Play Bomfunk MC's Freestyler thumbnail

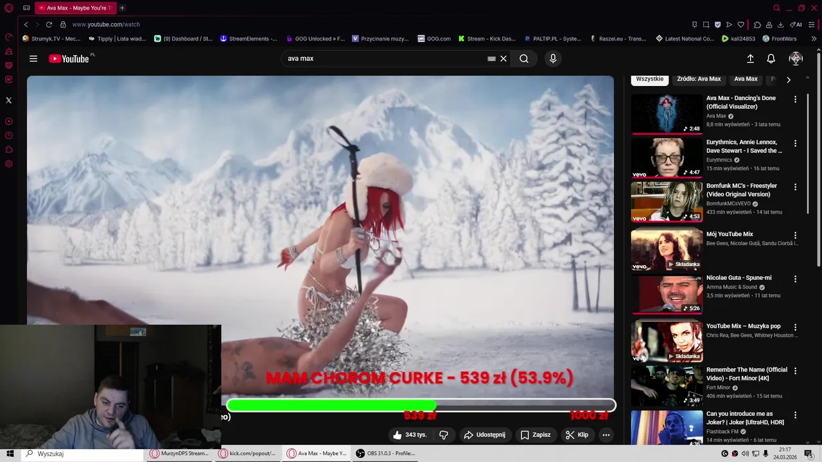click(x=667, y=201)
